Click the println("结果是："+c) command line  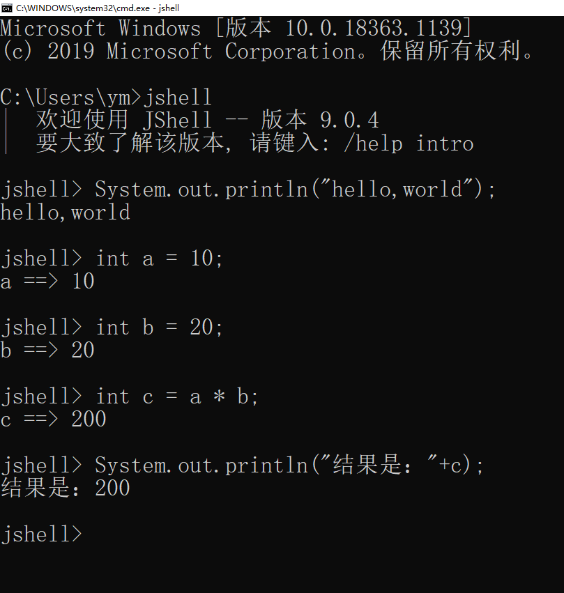(242, 465)
